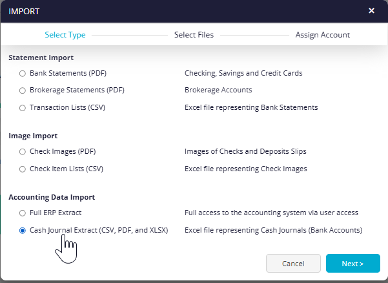Image resolution: width=388 pixels, height=283 pixels.
Task: Close the Import dialog with X icon
Action: pos(371,10)
